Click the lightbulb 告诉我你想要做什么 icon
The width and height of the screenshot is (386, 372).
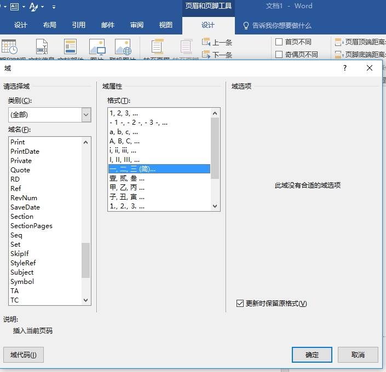(x=246, y=26)
